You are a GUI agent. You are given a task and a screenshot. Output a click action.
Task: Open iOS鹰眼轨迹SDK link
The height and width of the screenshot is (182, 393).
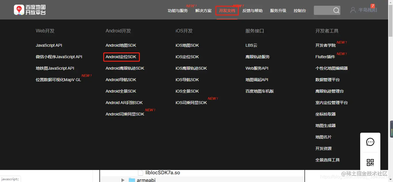(191, 68)
